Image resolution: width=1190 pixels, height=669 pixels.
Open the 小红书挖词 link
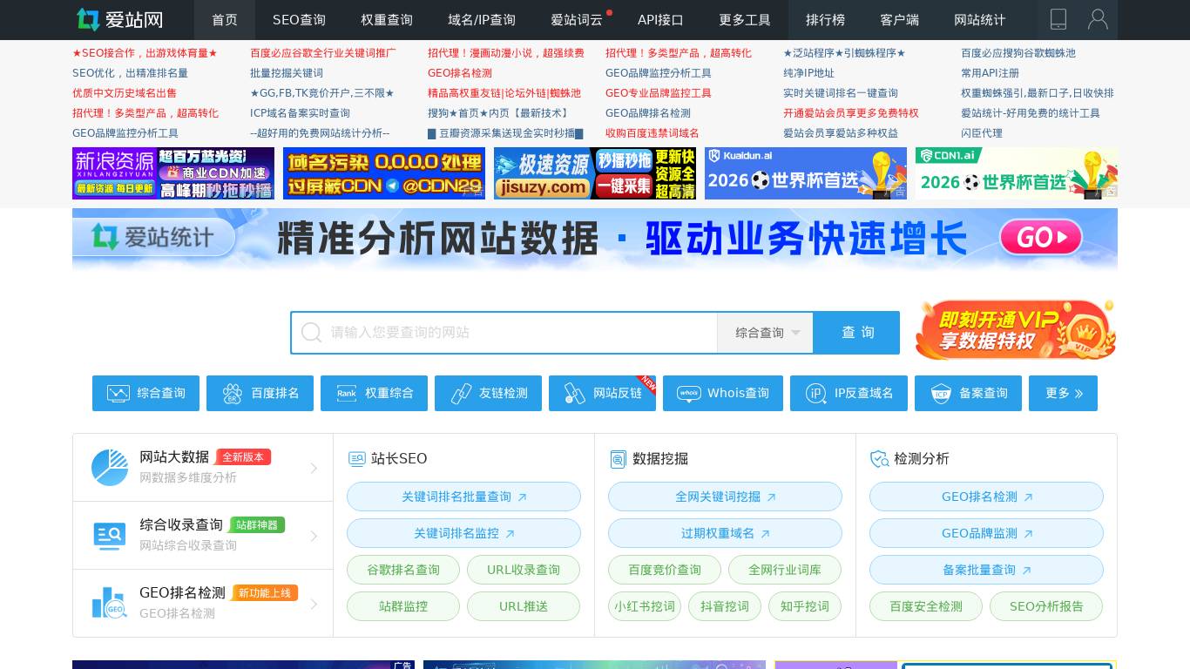(645, 606)
